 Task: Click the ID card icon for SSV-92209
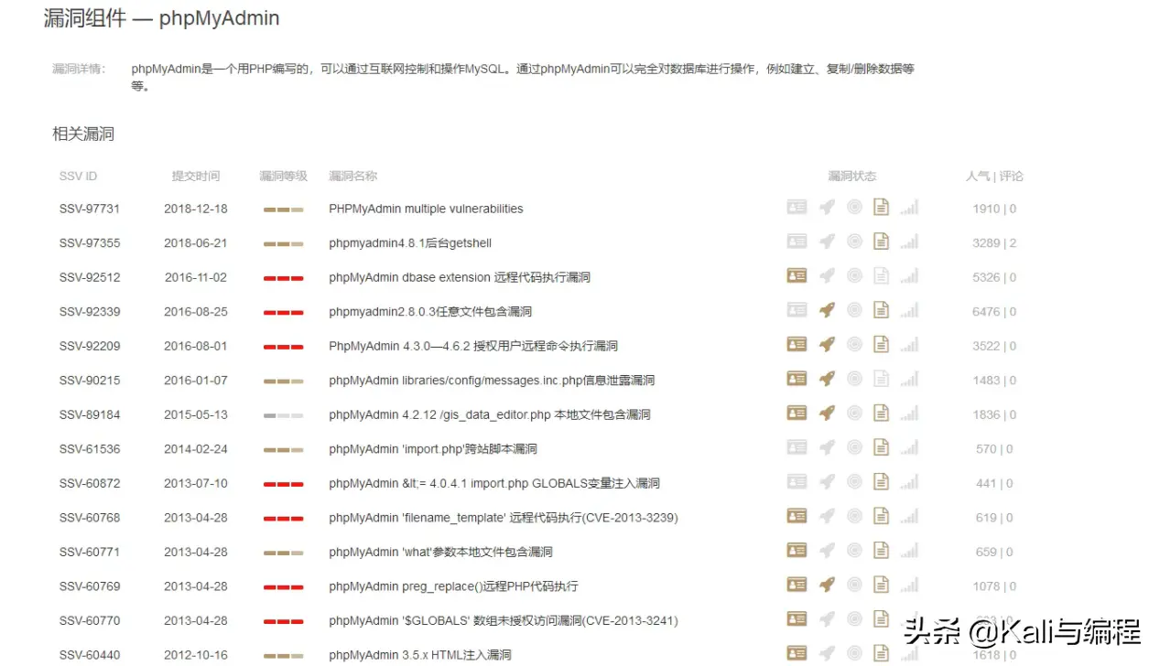tap(797, 345)
